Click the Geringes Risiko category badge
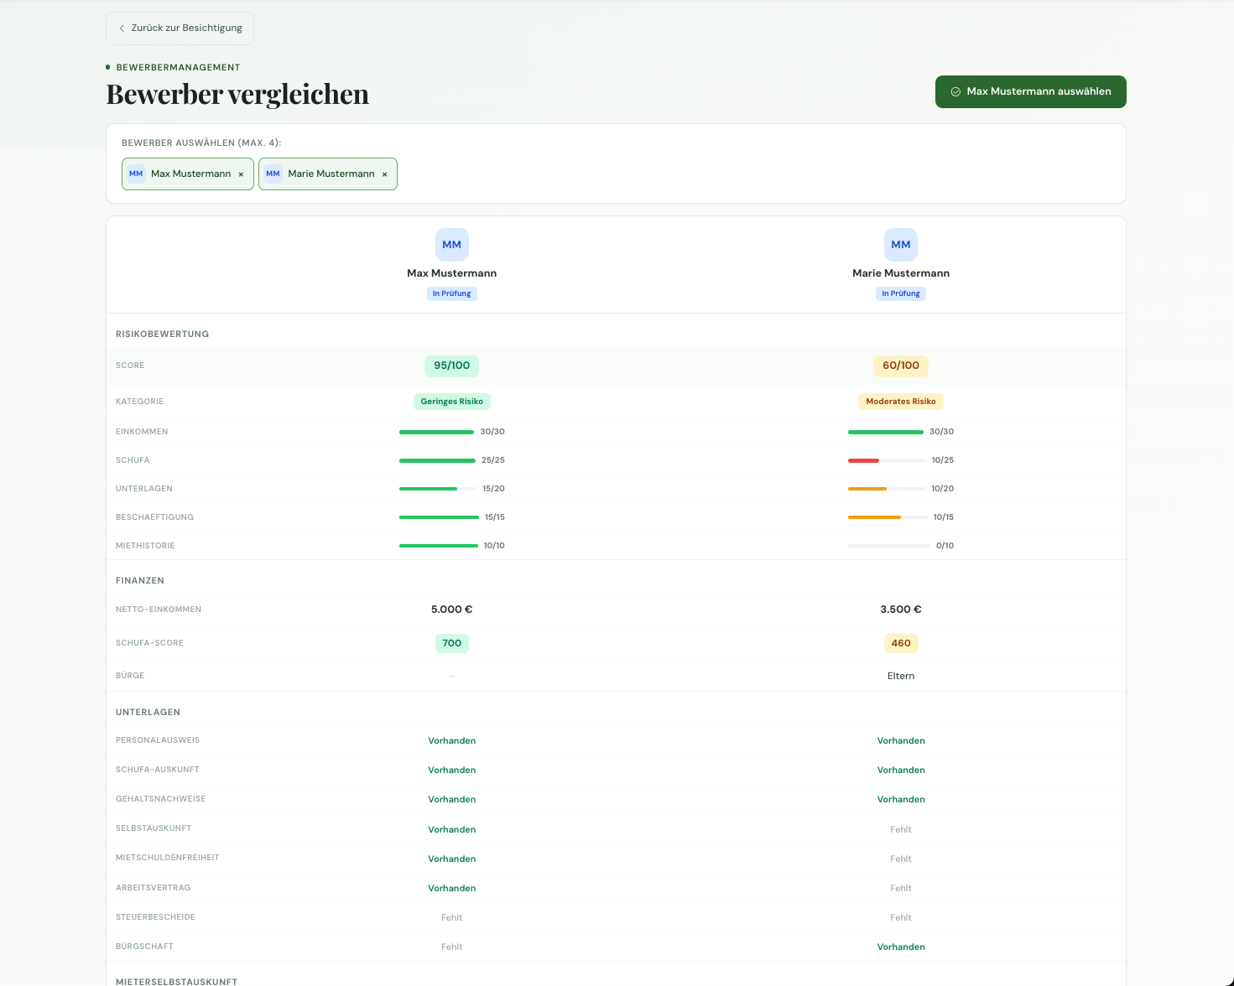The width and height of the screenshot is (1234, 986). pos(451,402)
